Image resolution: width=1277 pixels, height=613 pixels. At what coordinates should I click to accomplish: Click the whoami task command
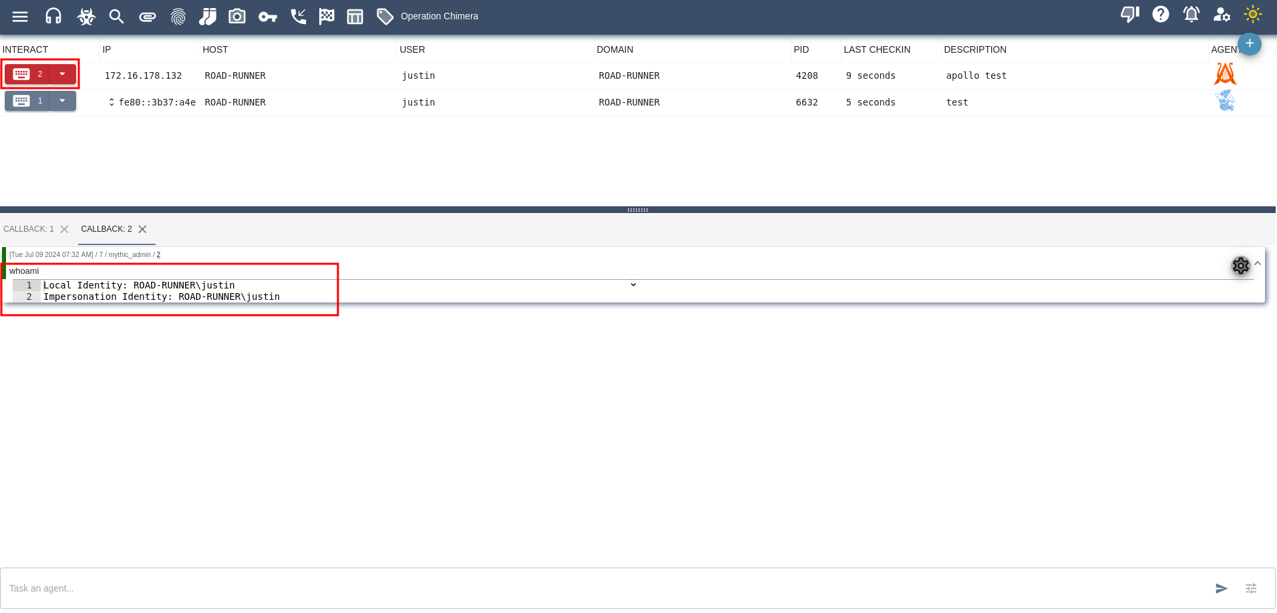tap(24, 270)
